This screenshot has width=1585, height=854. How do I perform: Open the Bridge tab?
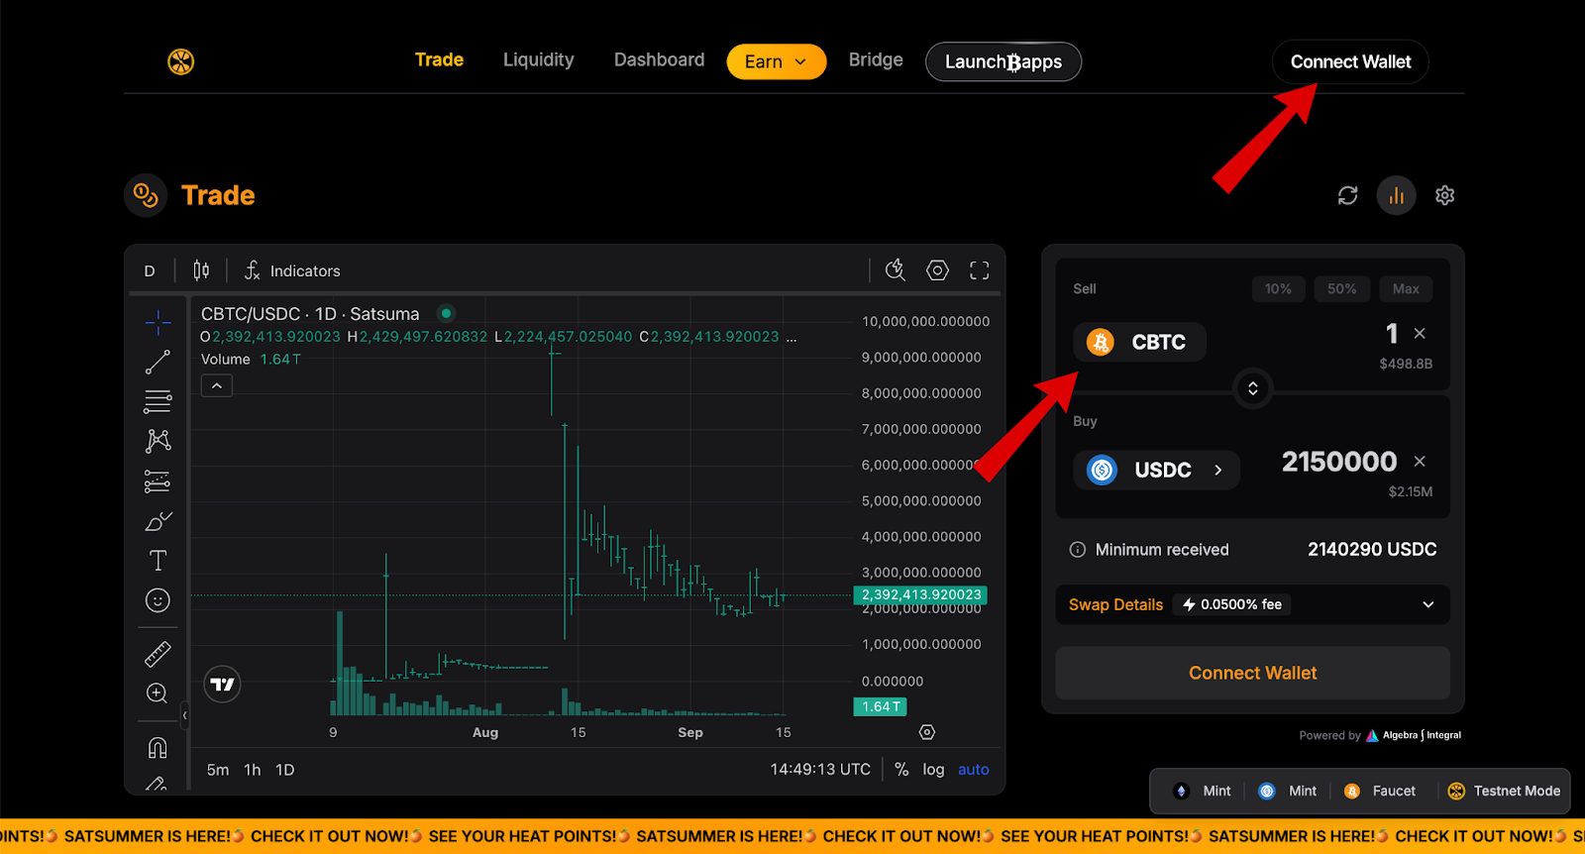point(876,59)
